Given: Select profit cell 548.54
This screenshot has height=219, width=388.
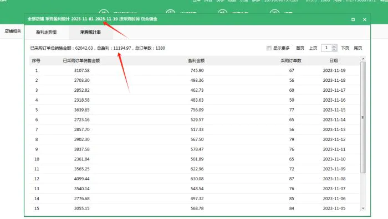Looking at the screenshot, I should coord(197,189).
